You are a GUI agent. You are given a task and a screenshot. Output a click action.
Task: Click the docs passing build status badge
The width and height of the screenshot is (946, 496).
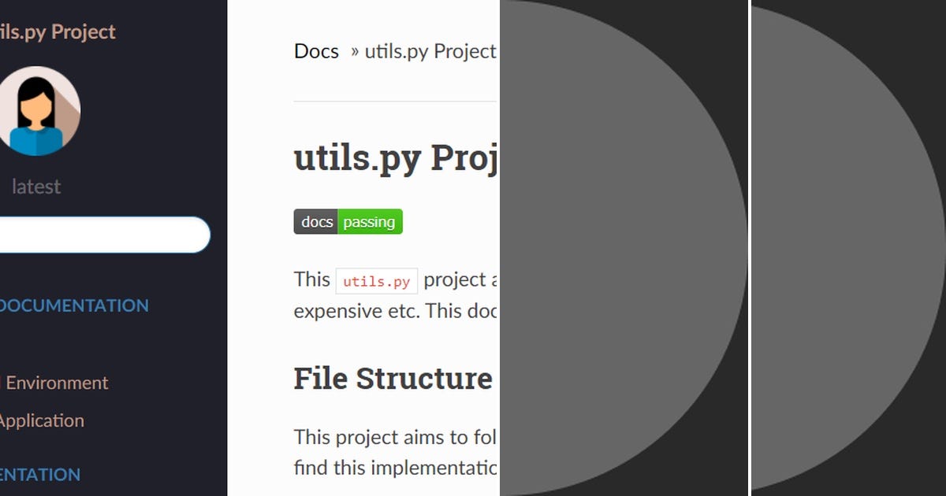(347, 221)
